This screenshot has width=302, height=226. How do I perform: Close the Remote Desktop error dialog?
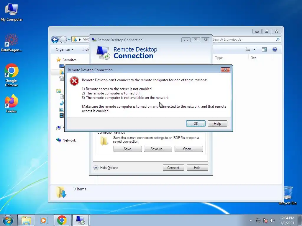225,70
